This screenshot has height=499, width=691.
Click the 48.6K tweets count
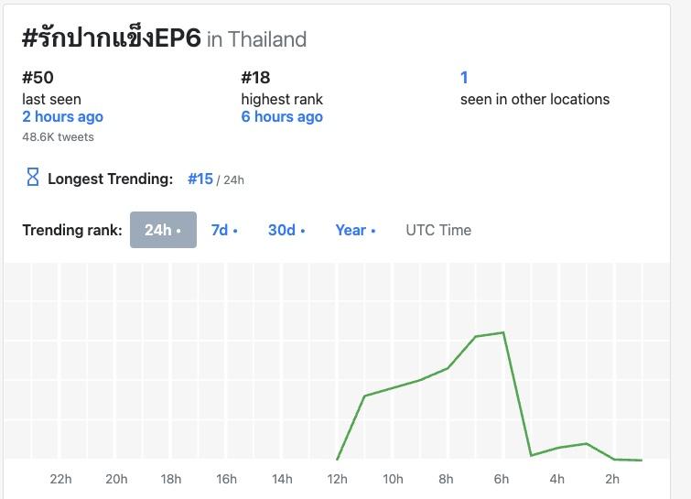point(58,137)
